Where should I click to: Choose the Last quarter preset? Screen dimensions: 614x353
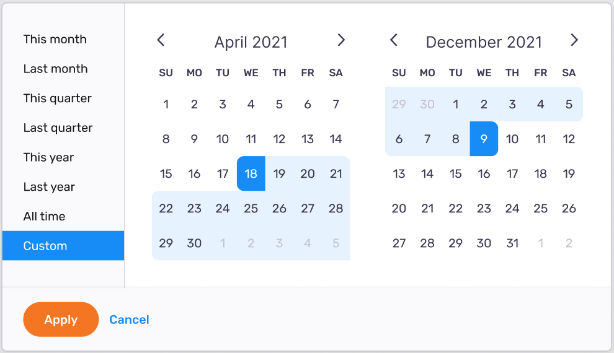[x=58, y=128]
